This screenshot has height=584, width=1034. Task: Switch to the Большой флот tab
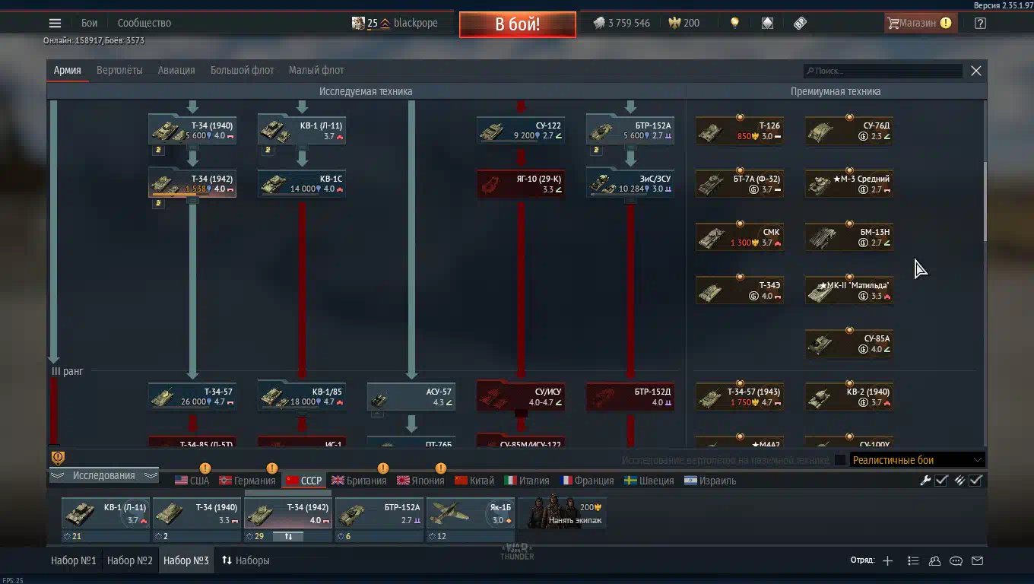[242, 70]
